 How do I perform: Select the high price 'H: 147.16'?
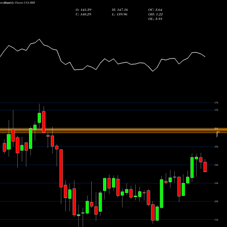pyautogui.click(x=120, y=10)
